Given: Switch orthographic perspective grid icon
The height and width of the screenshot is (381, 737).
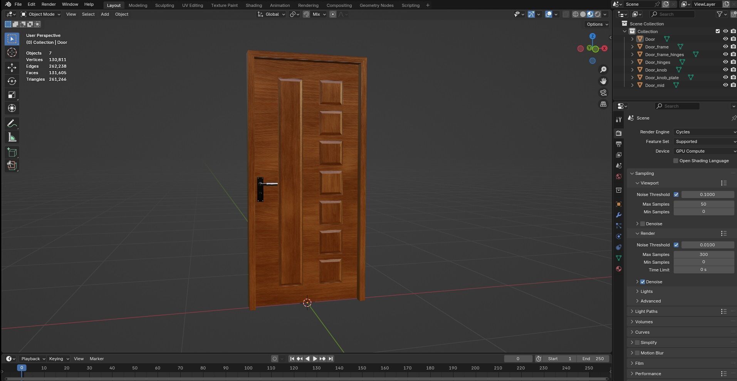Looking at the screenshot, I should tap(603, 104).
